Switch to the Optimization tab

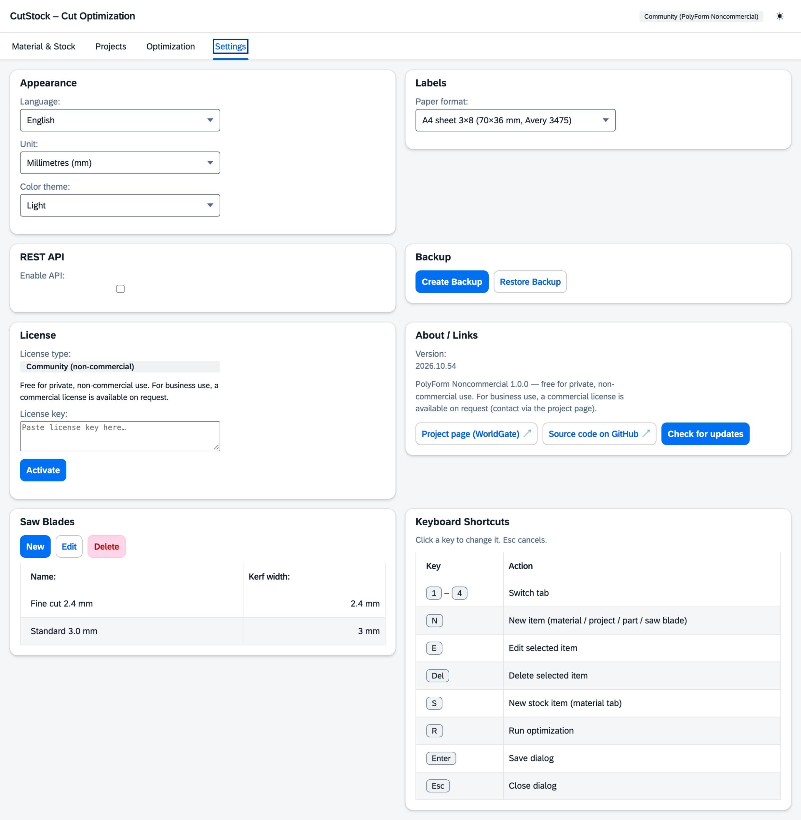click(170, 46)
